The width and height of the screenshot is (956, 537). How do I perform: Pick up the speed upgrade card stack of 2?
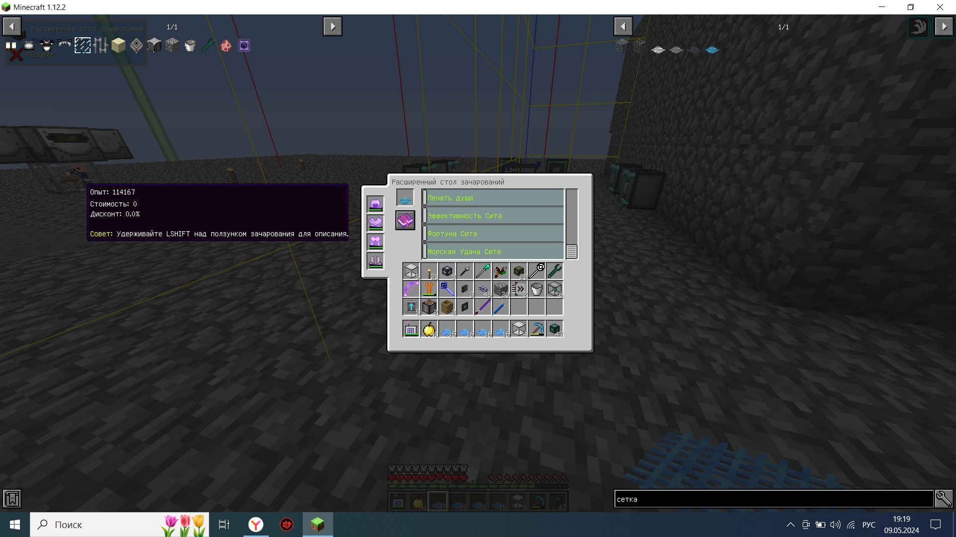(519, 289)
